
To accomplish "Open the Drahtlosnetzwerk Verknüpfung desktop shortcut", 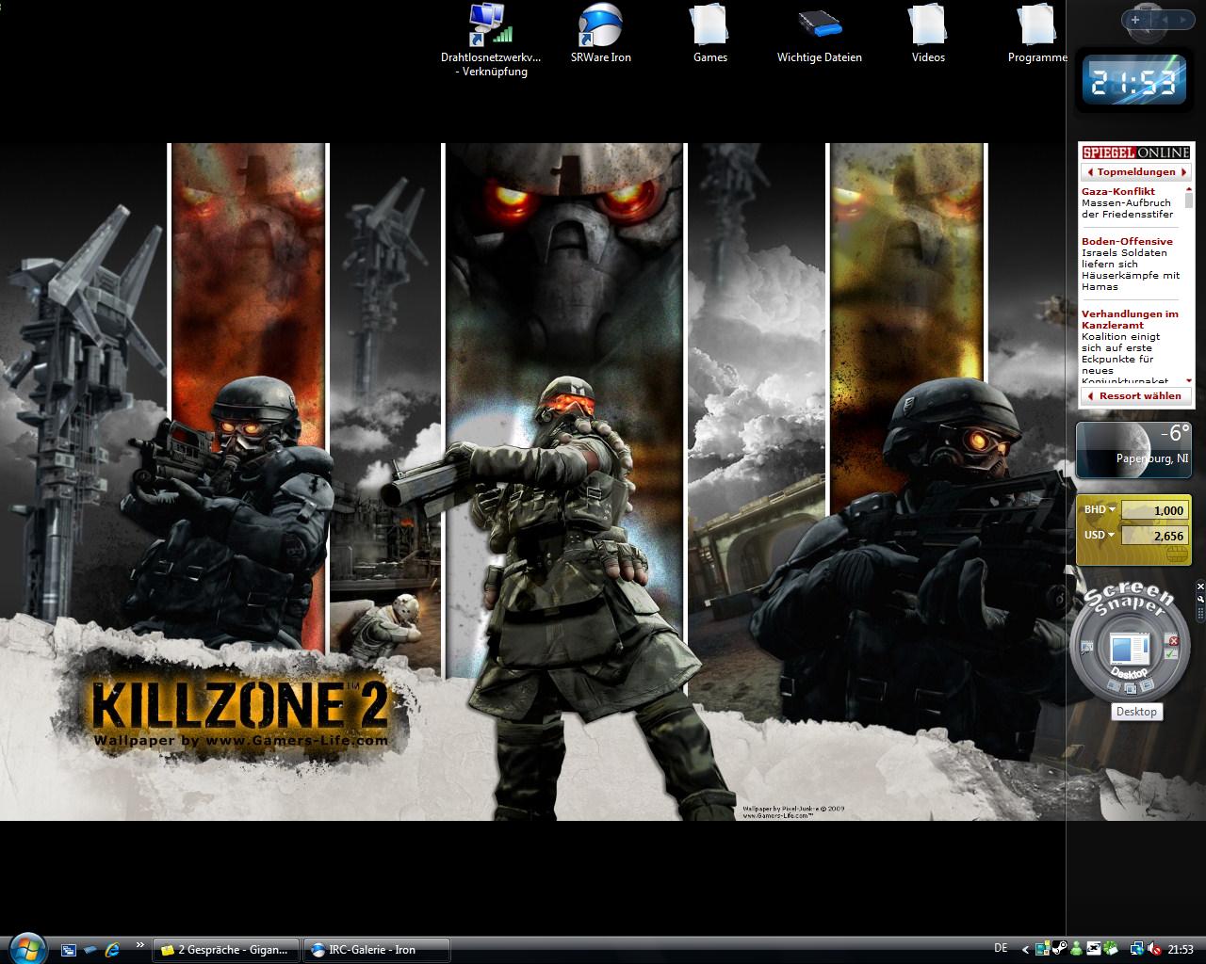I will coord(490,40).
